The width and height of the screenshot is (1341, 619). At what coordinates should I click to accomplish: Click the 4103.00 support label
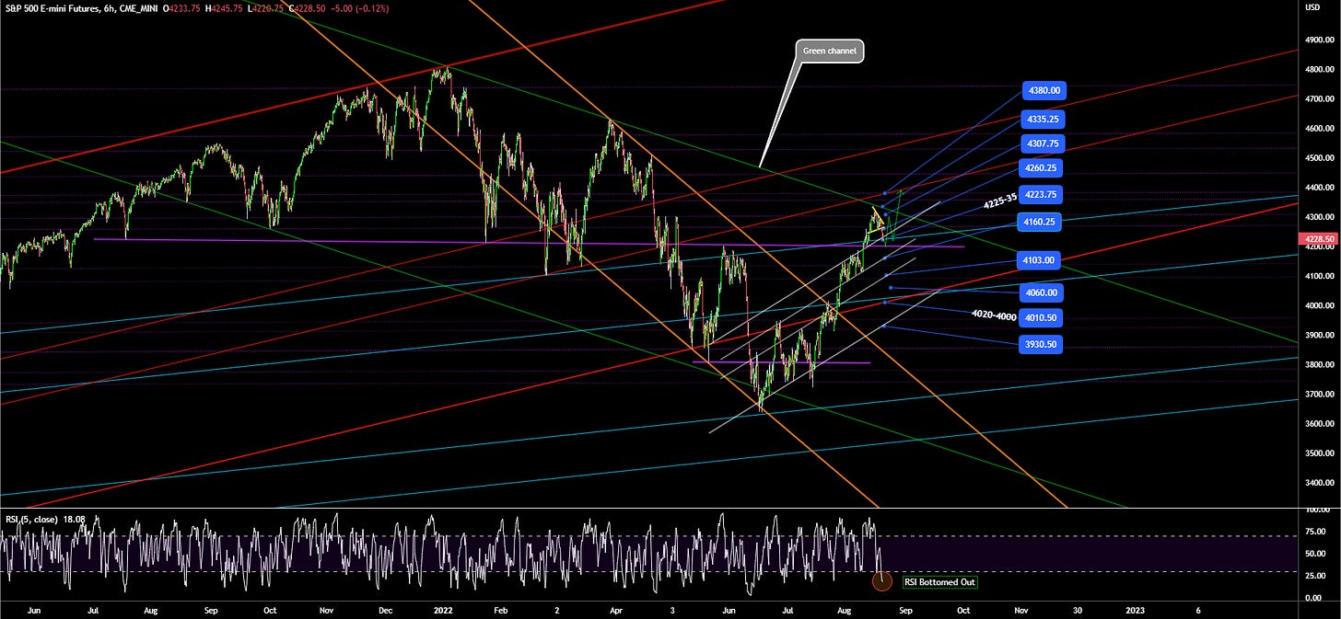pyautogui.click(x=1040, y=260)
